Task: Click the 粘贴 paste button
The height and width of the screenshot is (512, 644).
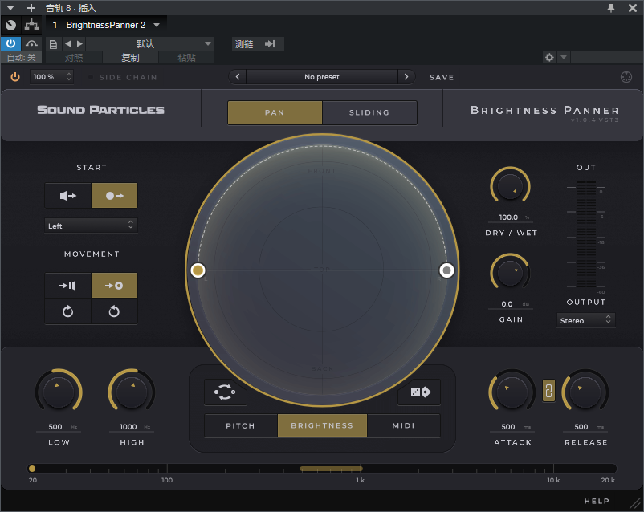Action: click(186, 58)
